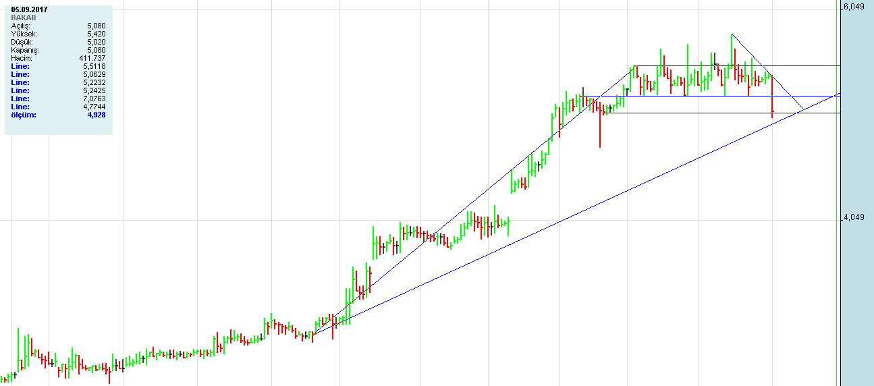Select the Line value 5,2425
The width and height of the screenshot is (874, 386).
click(94, 90)
